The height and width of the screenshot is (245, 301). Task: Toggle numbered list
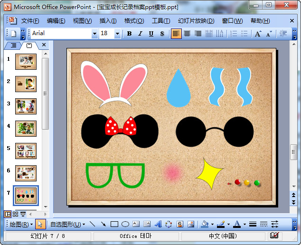coord(234,34)
